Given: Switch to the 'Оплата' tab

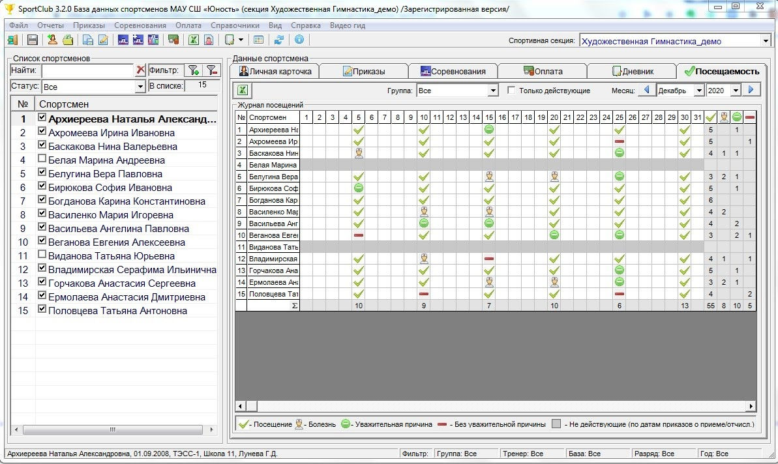Looking at the screenshot, I should click(542, 71).
